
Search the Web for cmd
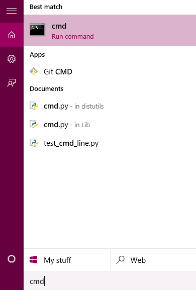(x=153, y=260)
